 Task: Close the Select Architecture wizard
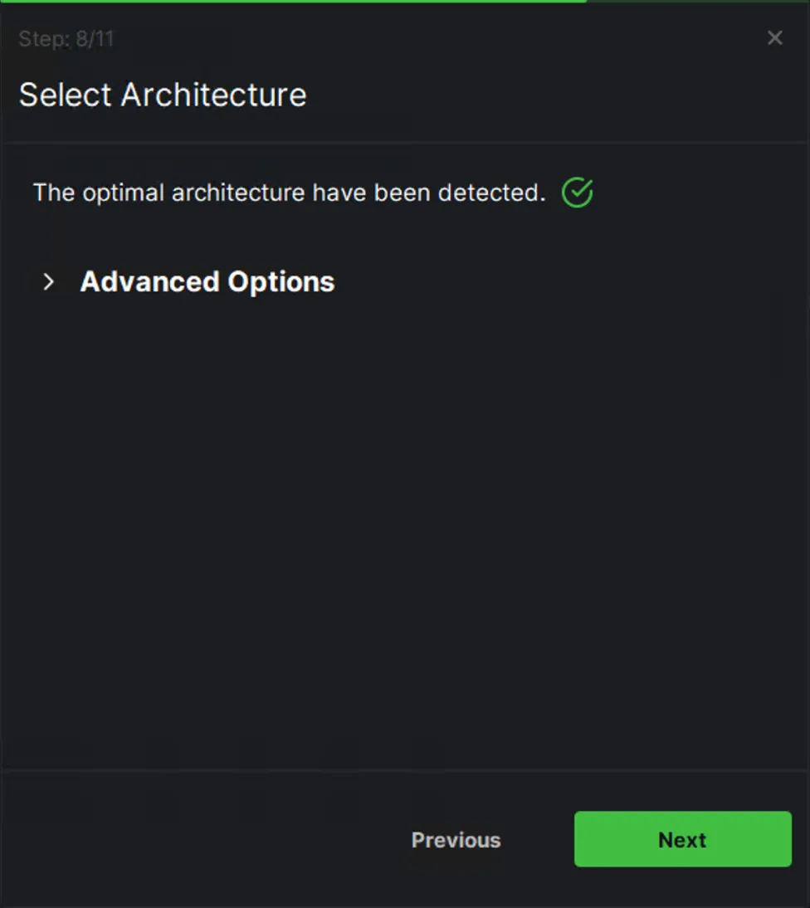(774, 38)
